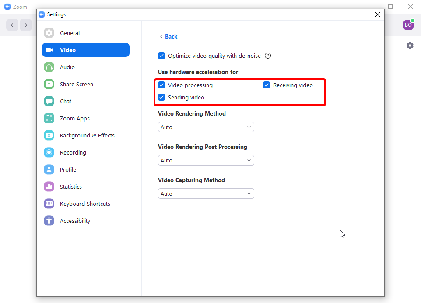Click the Audio headphones icon
This screenshot has width=421, height=303.
[x=49, y=67]
